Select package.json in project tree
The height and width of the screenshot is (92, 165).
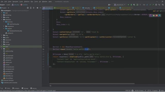[x=8, y=71]
